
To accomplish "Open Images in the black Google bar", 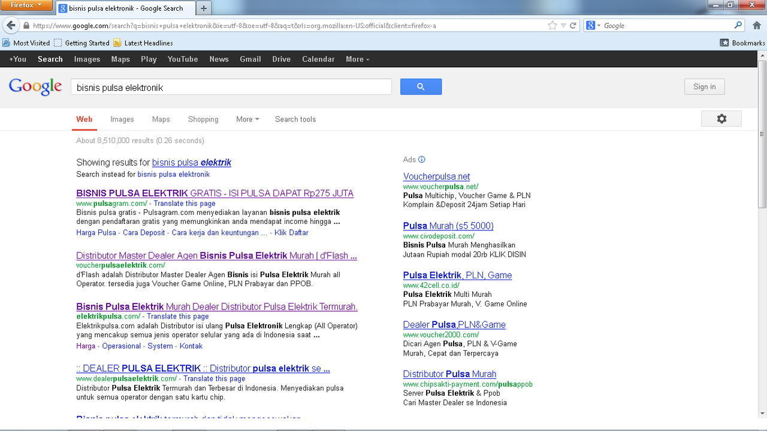I will (x=87, y=59).
